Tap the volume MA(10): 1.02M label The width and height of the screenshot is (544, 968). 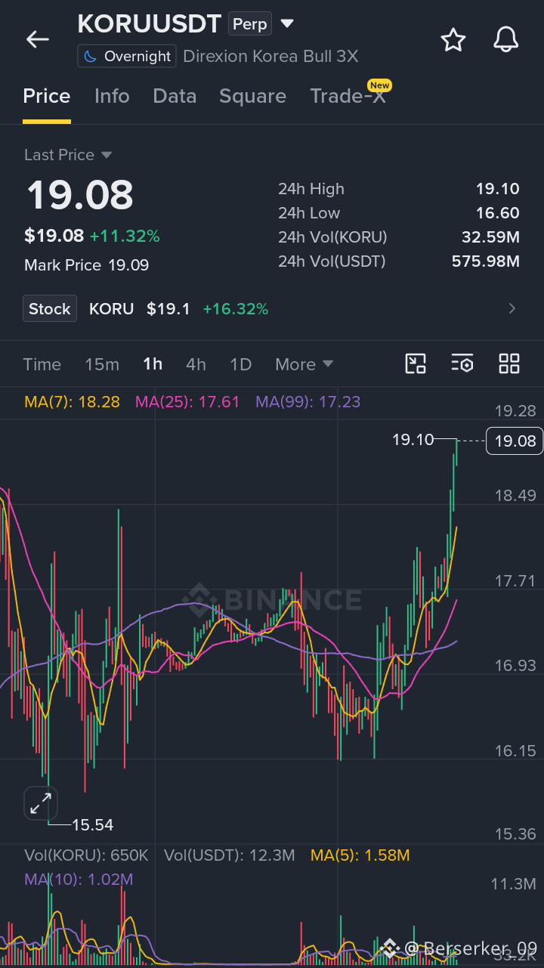[79, 879]
